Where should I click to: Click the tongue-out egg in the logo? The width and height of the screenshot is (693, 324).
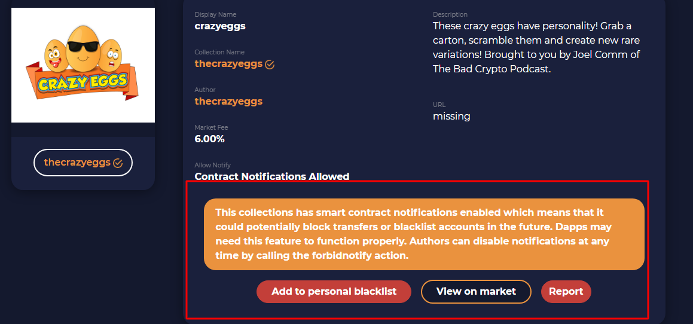56,56
